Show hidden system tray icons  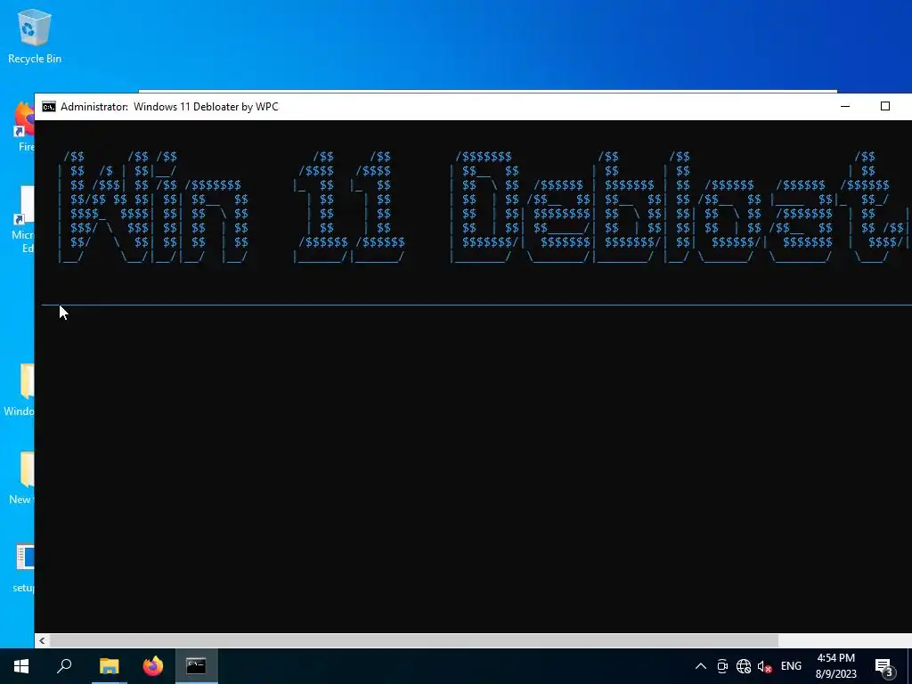coord(701,666)
